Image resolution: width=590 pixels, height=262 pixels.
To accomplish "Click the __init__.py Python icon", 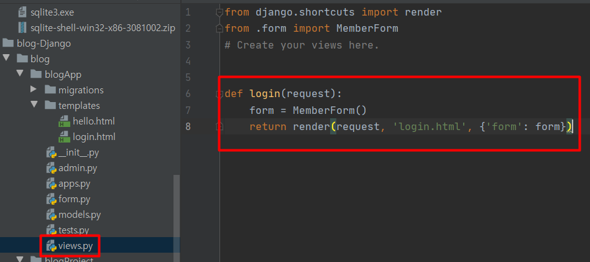I will pos(51,152).
